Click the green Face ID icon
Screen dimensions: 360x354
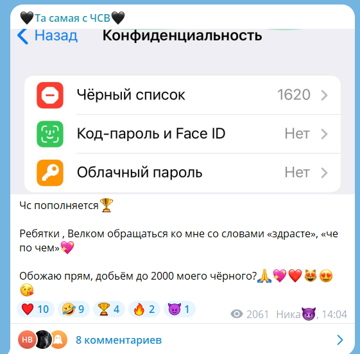pyautogui.click(x=50, y=134)
